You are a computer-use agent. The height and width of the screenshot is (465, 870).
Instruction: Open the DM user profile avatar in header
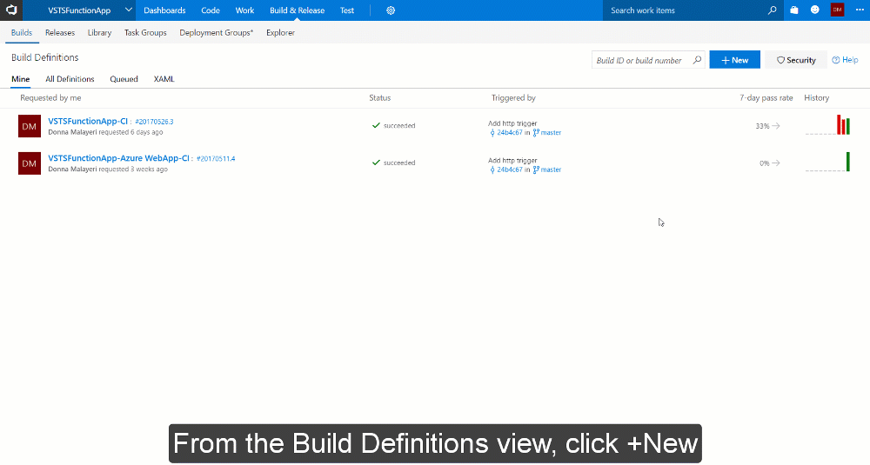[837, 10]
